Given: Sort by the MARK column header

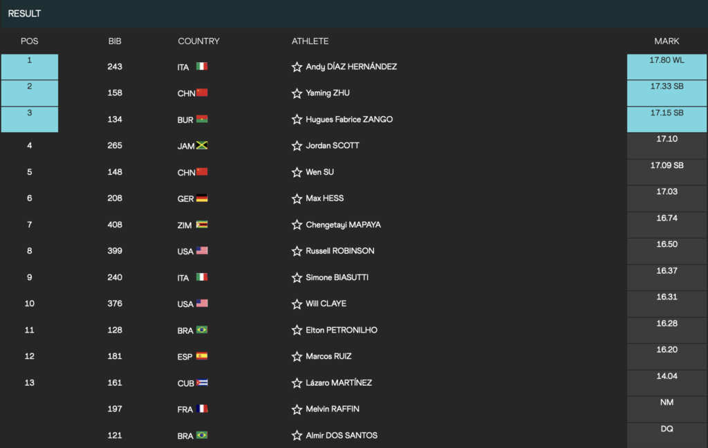Looking at the screenshot, I should (x=667, y=41).
